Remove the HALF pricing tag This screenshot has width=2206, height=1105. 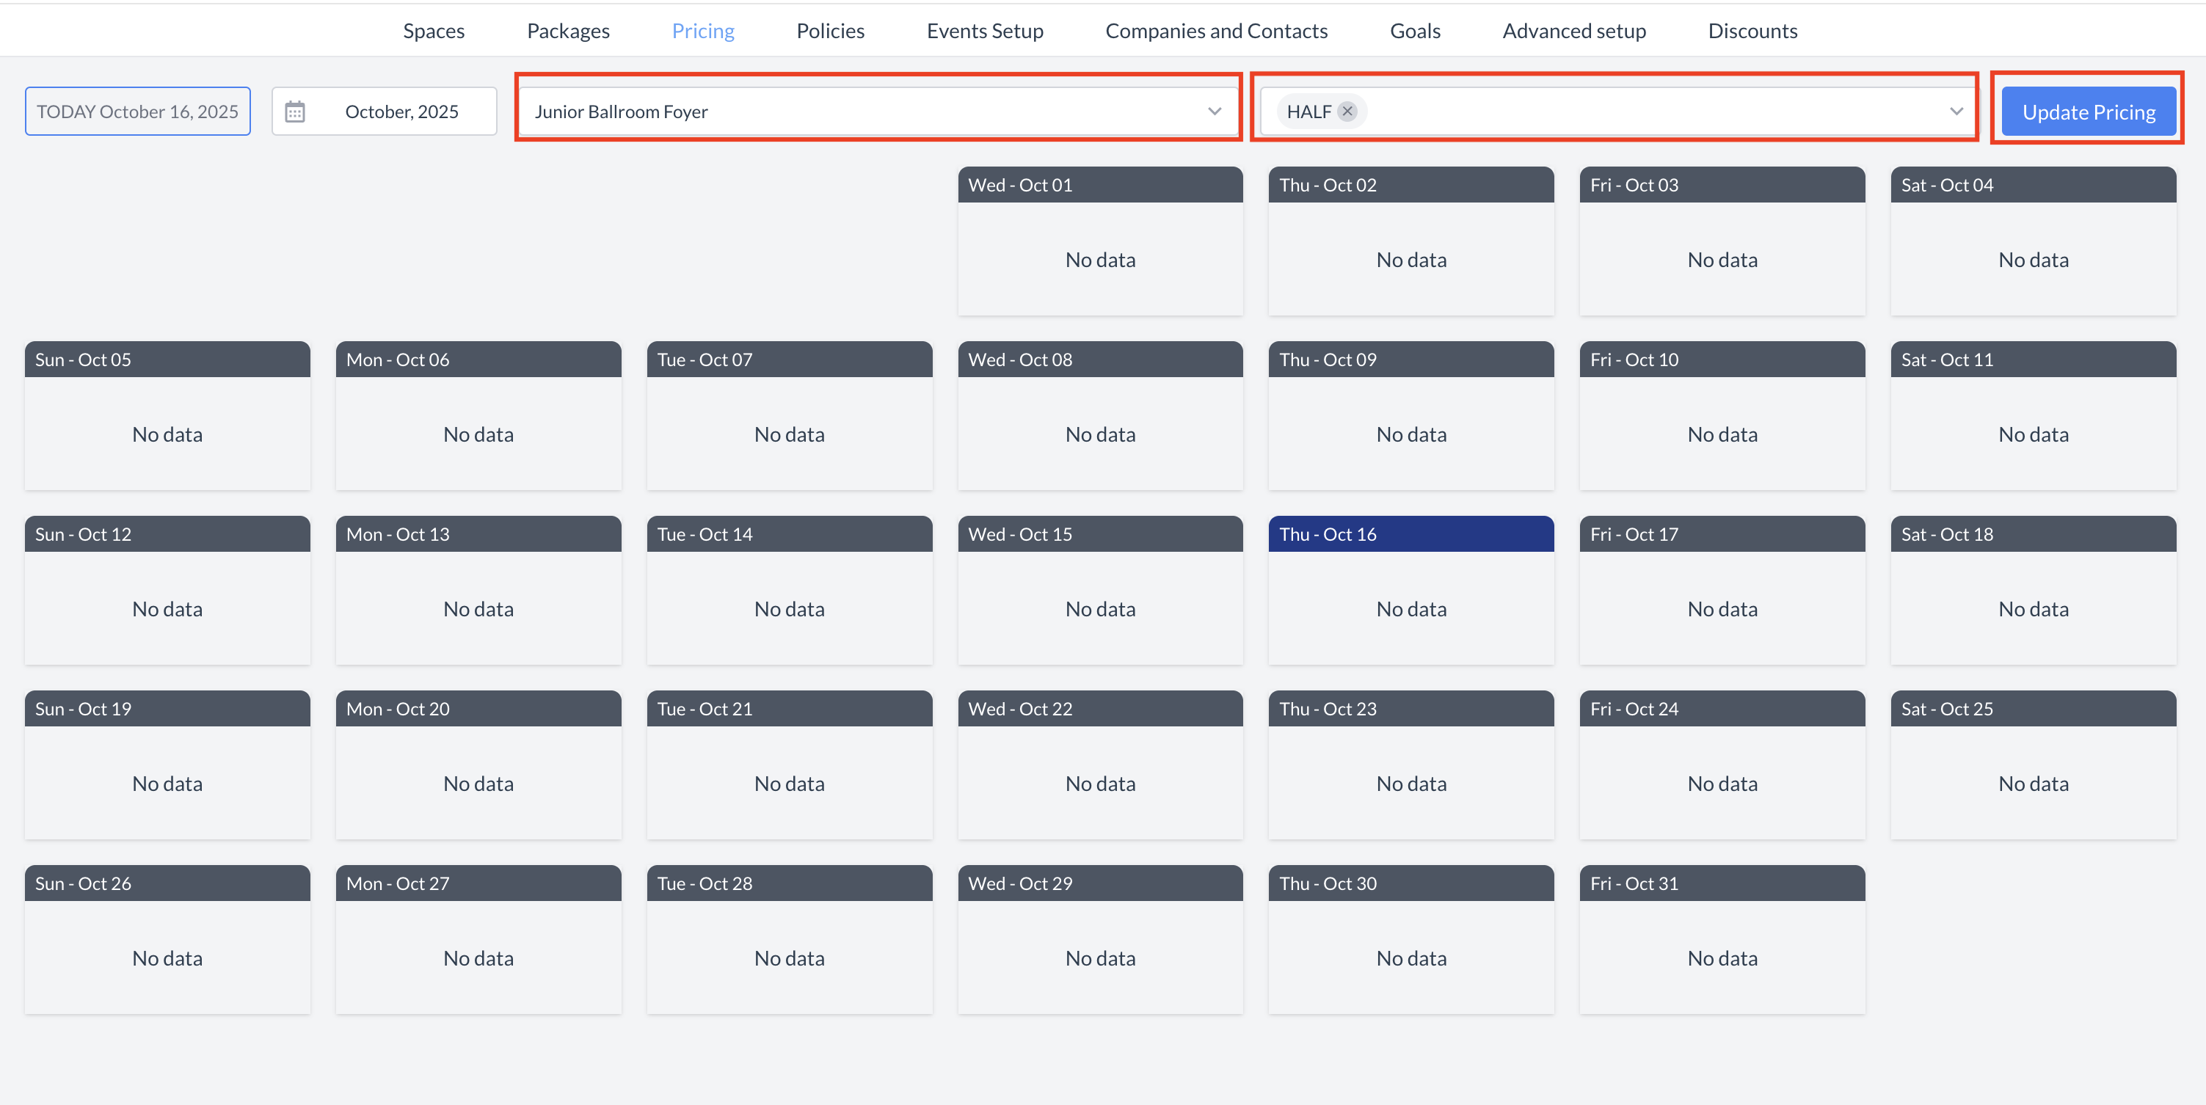(1346, 110)
